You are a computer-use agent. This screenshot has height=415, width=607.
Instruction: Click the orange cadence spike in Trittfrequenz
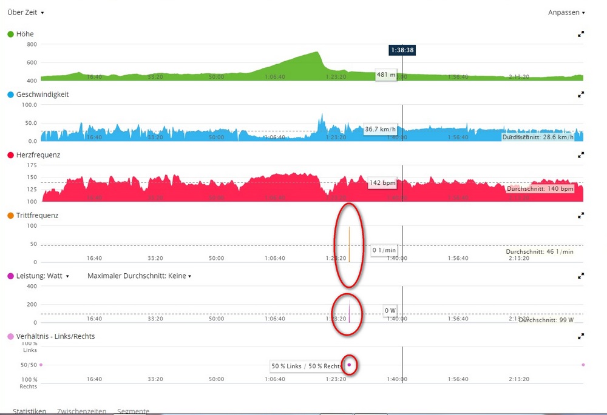[x=349, y=245]
